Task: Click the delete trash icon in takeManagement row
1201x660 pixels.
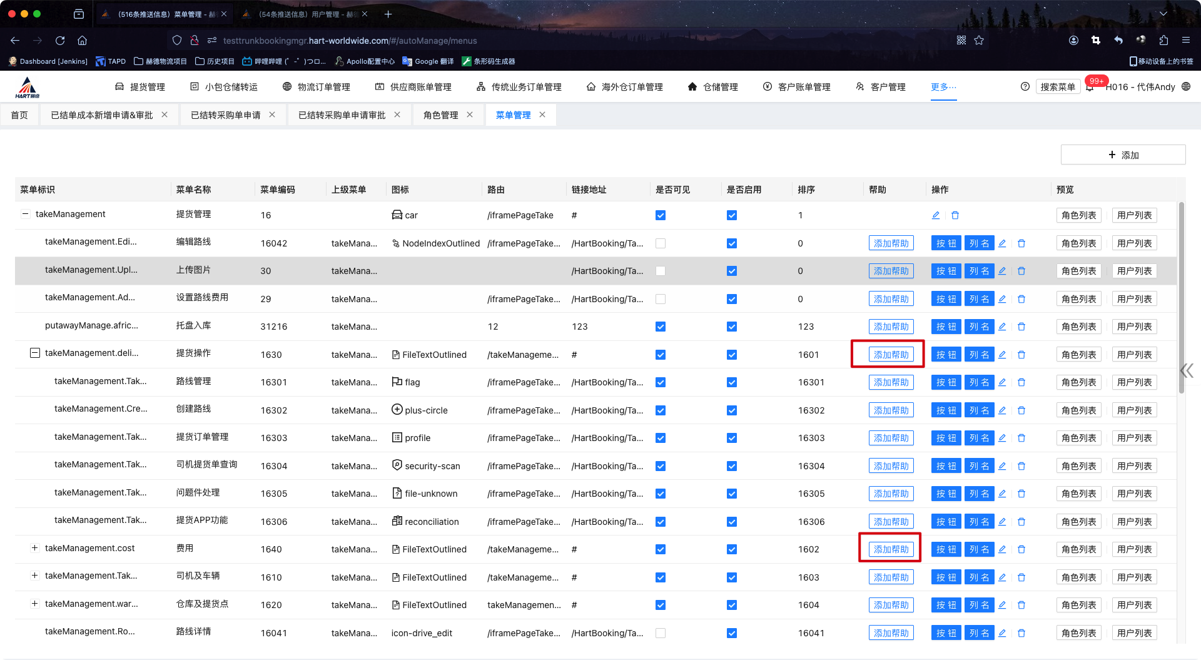Action: [955, 215]
